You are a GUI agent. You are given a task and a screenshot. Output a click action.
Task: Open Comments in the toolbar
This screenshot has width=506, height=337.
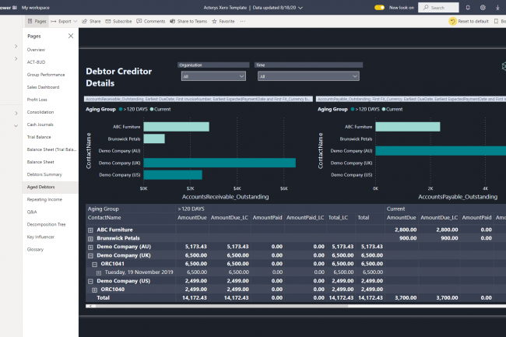(151, 21)
